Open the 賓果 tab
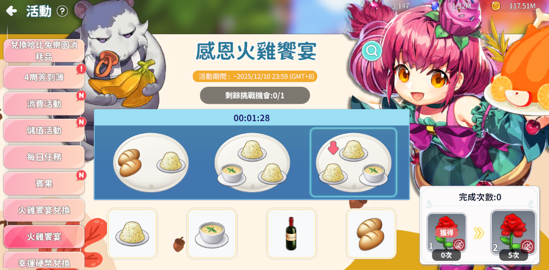 (x=44, y=183)
